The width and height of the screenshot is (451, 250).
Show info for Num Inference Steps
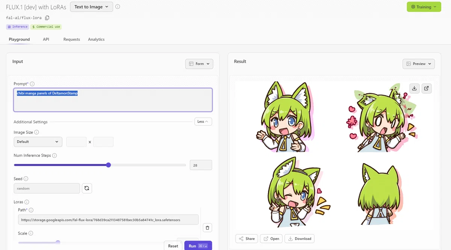point(54,156)
